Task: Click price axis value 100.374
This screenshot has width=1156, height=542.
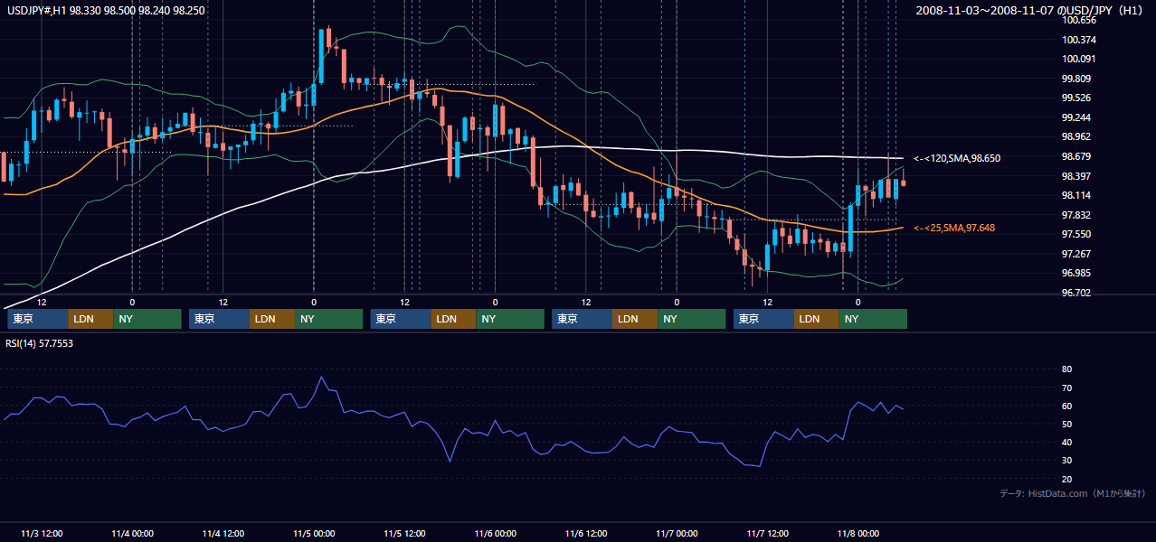Action: tap(1079, 40)
